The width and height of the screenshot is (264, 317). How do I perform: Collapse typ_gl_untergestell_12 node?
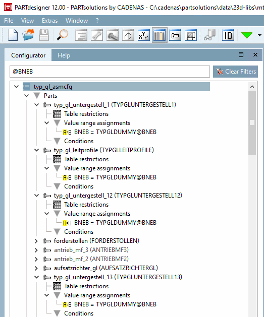tap(37, 196)
